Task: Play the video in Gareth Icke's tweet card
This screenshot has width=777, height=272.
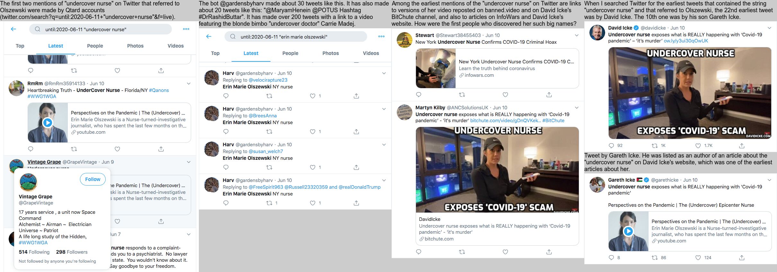Action: [628, 231]
